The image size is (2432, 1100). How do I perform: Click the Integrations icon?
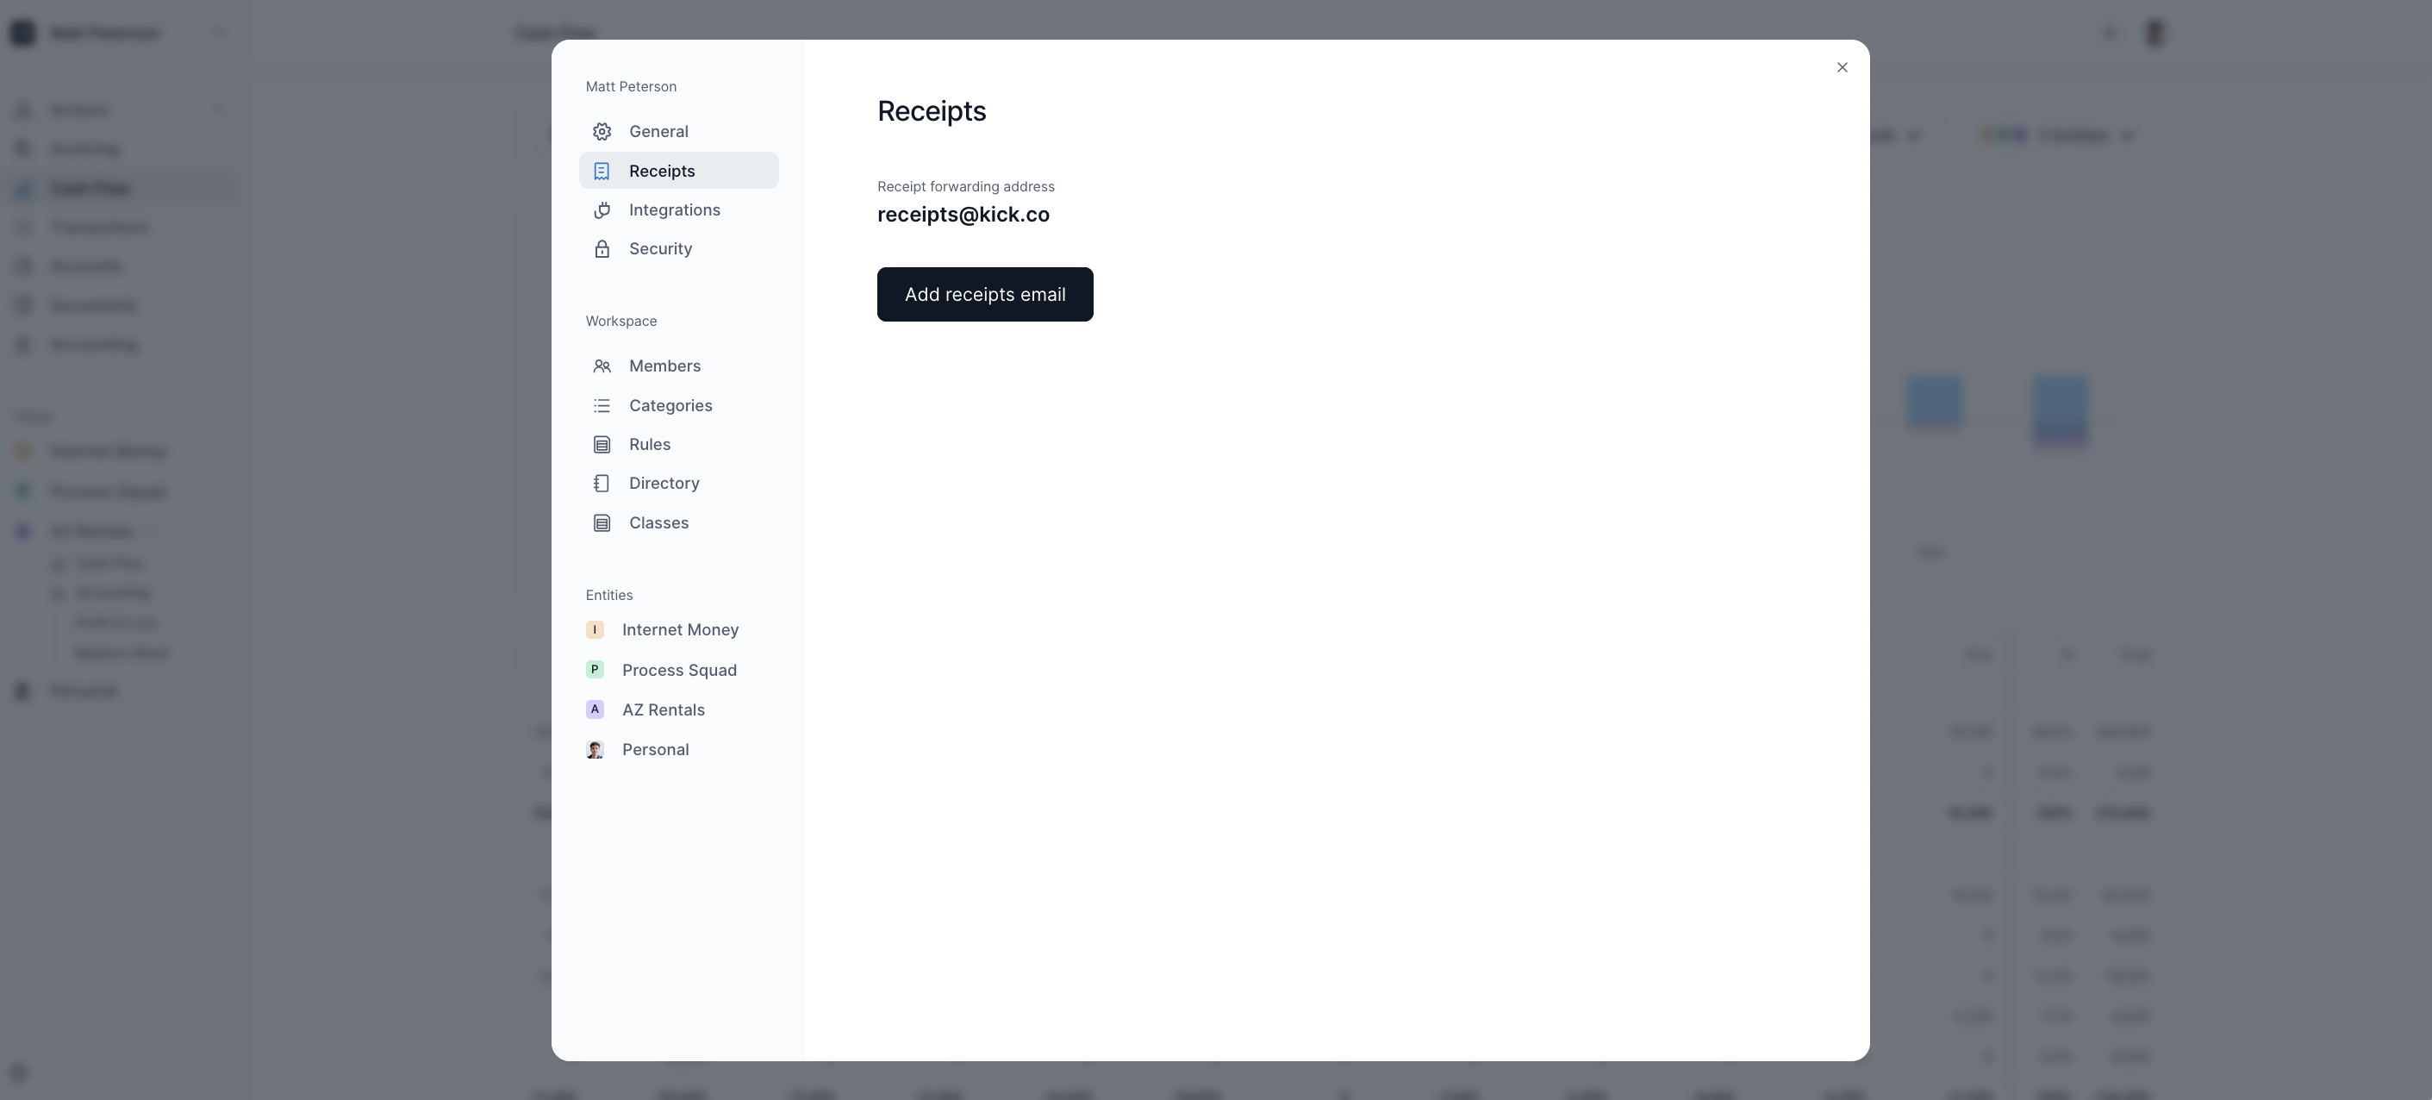[603, 209]
